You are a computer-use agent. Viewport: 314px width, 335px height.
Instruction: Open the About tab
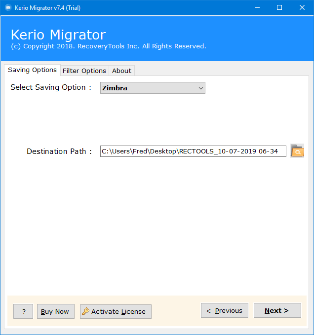[x=121, y=71]
